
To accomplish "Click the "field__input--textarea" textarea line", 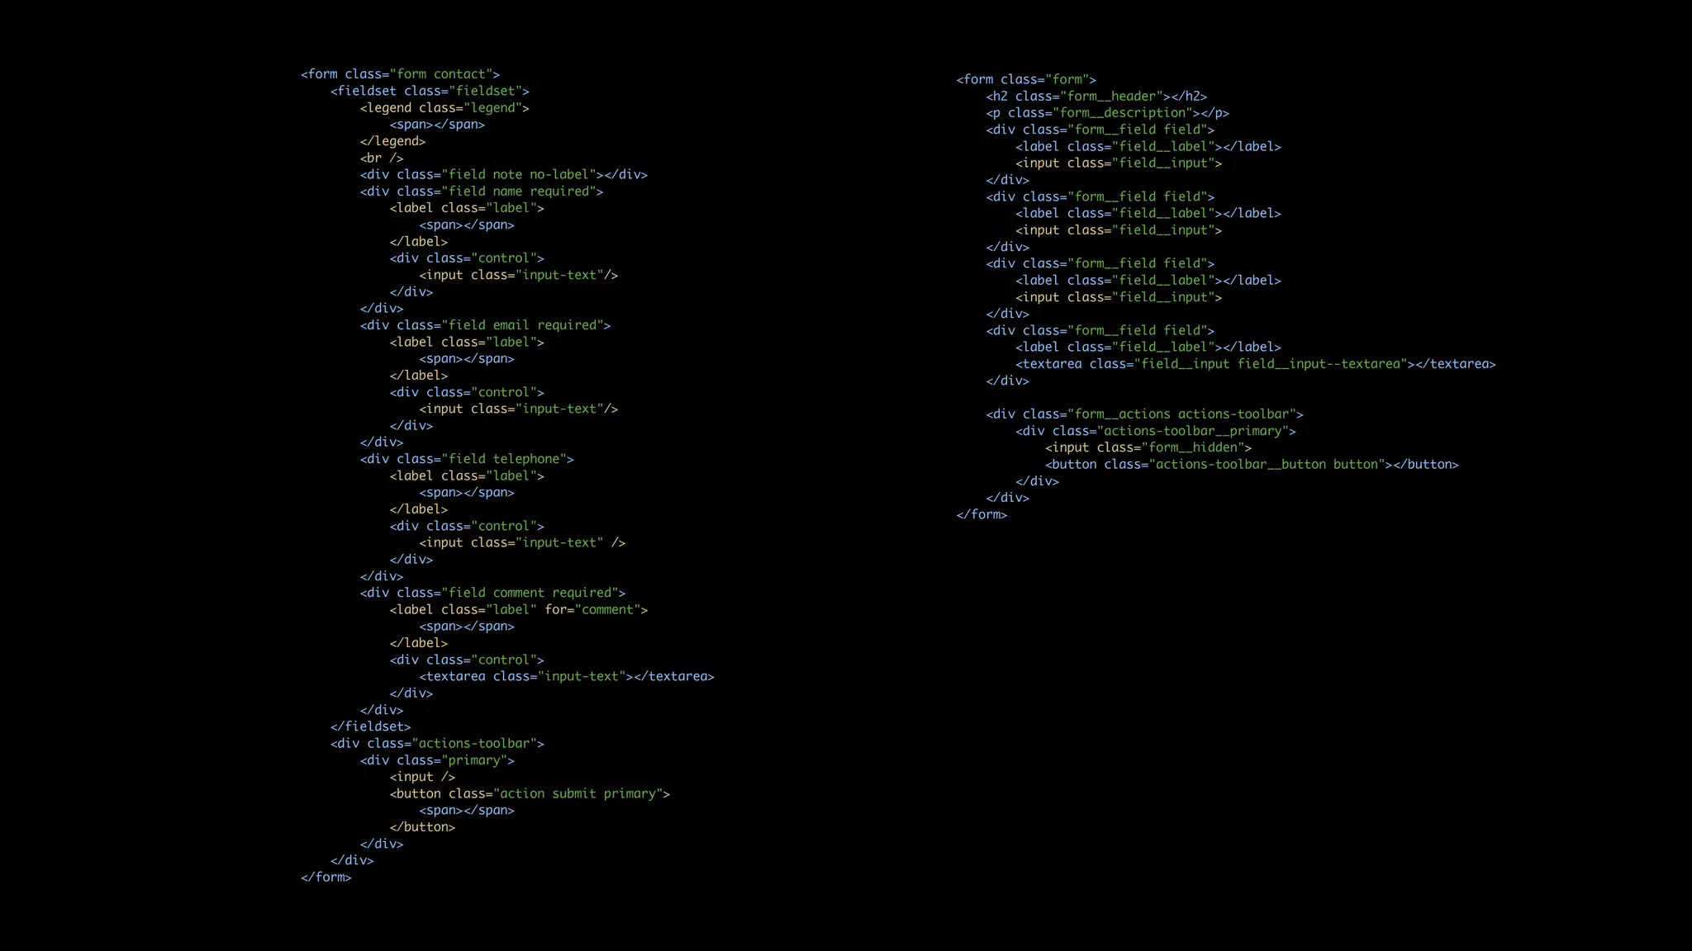I will [x=1255, y=364].
